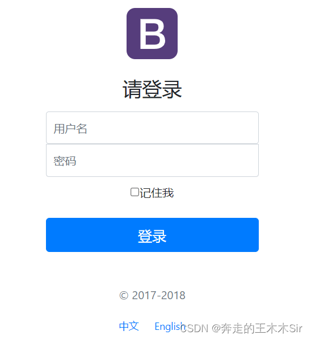The height and width of the screenshot is (339, 311).
Task: Switch language via the English link
Action: click(170, 326)
